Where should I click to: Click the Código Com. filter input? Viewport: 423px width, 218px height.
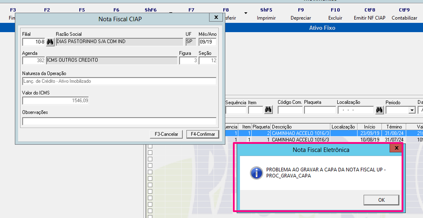coord(290,110)
